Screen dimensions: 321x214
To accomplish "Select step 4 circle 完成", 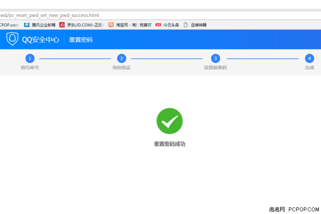I will coord(310,59).
